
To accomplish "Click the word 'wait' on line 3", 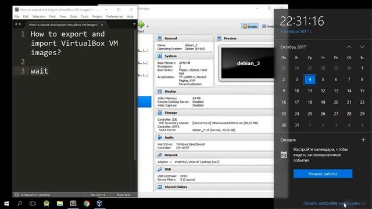I will [39, 71].
